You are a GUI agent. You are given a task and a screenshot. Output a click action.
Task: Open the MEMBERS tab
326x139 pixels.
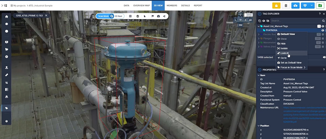click(172, 6)
